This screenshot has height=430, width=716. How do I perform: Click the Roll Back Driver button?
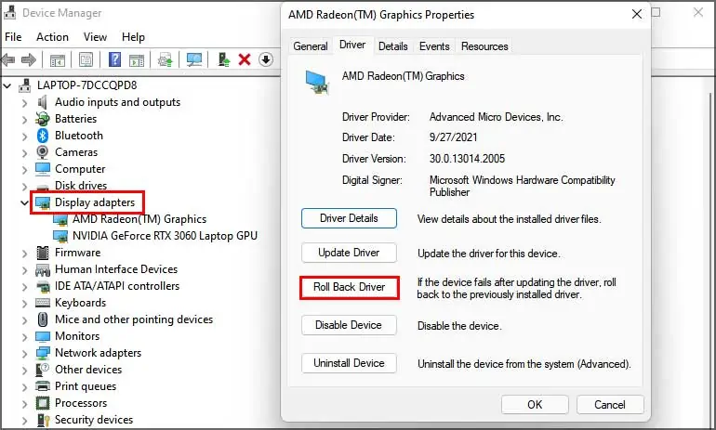(350, 287)
